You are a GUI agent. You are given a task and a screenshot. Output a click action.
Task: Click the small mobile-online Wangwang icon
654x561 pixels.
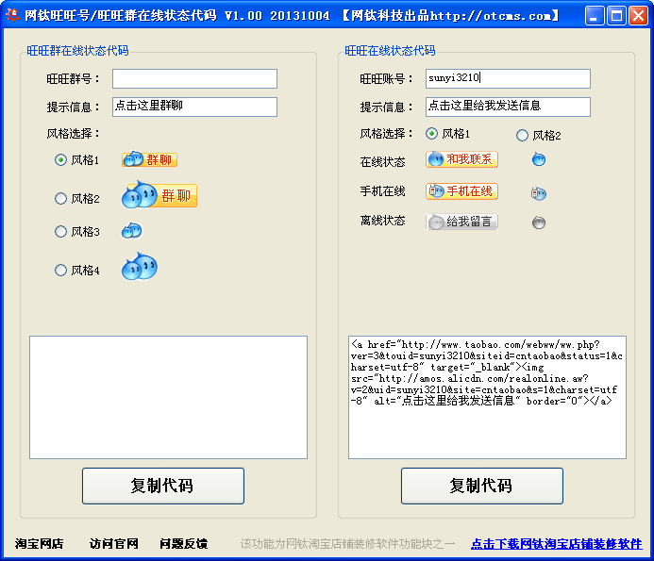click(539, 193)
